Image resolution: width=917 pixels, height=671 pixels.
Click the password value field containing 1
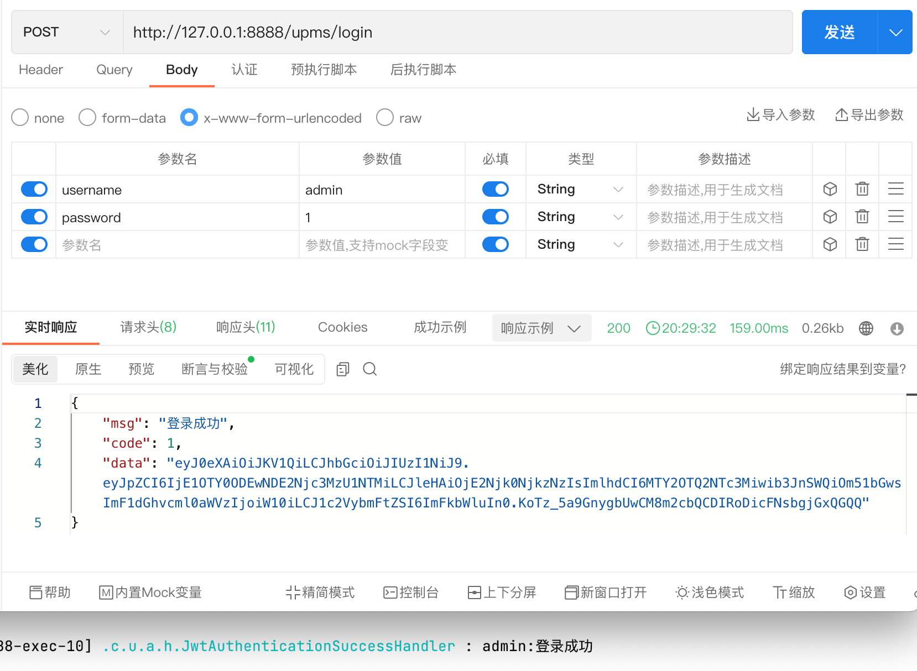382,217
